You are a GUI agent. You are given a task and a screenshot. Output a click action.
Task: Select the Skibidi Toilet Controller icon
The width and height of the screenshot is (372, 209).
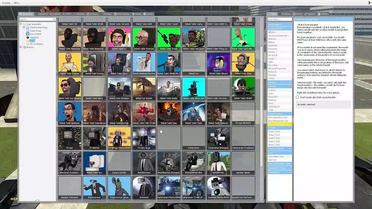[x=243, y=39]
